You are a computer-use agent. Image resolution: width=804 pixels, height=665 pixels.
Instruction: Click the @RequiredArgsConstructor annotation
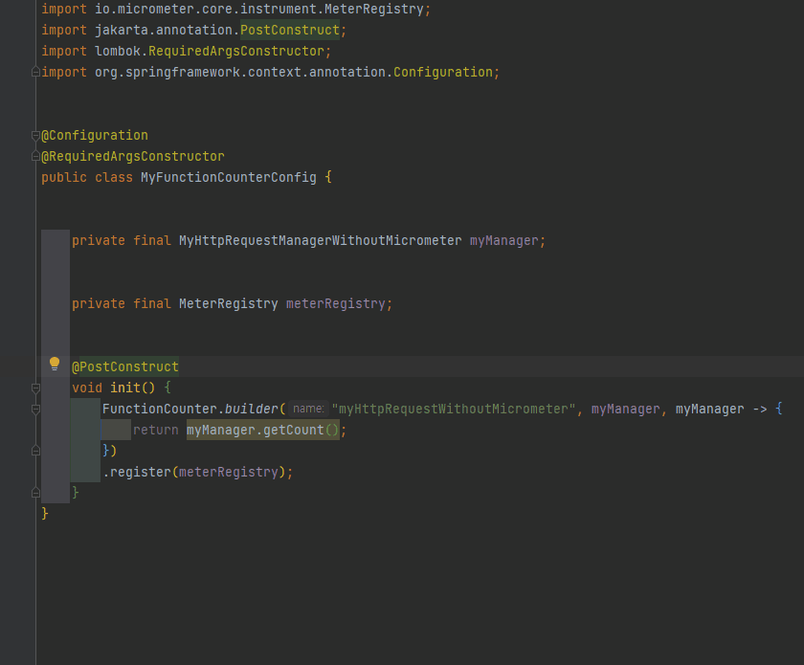(133, 156)
